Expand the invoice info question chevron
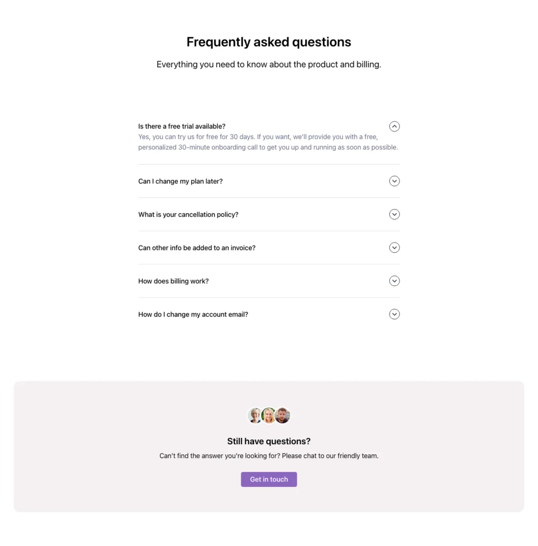 394,247
